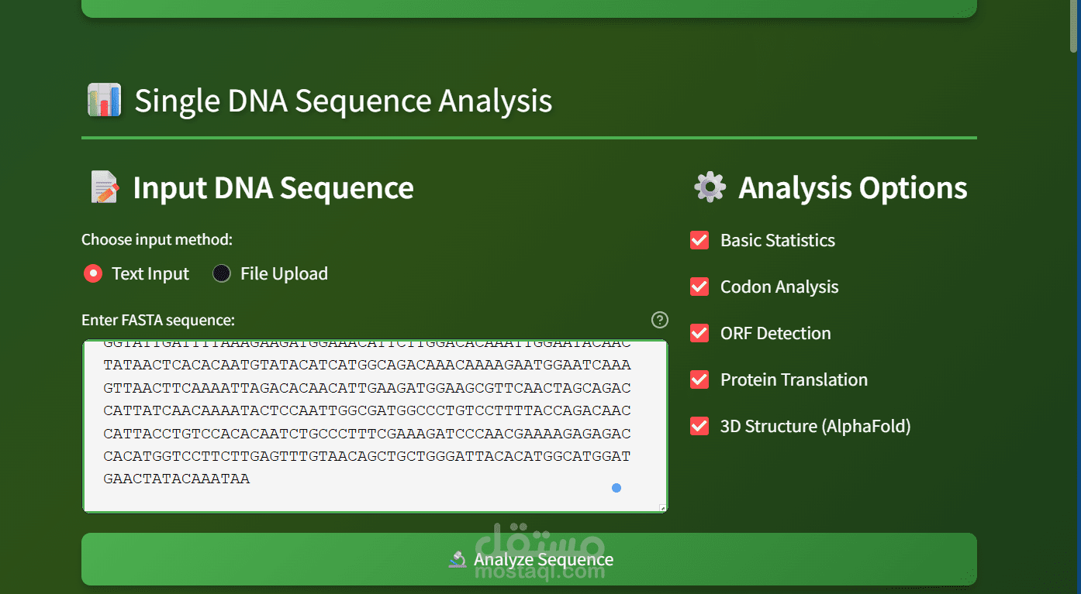
Task: Select the Text Input radio option
Action: 93,273
